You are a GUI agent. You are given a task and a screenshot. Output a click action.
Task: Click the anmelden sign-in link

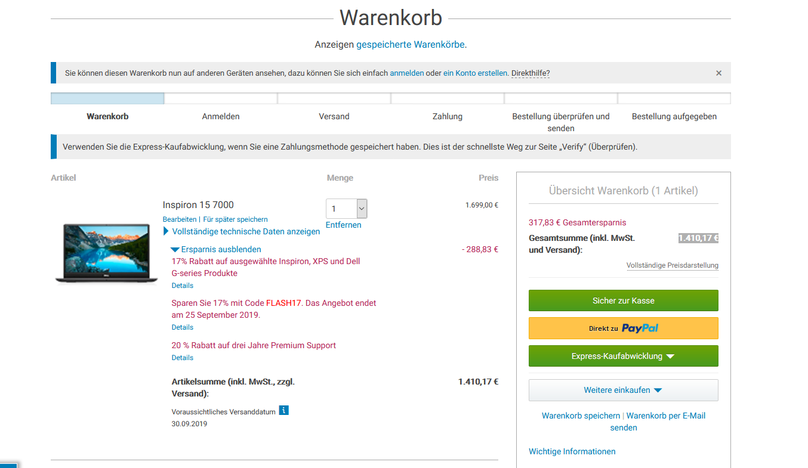(406, 73)
